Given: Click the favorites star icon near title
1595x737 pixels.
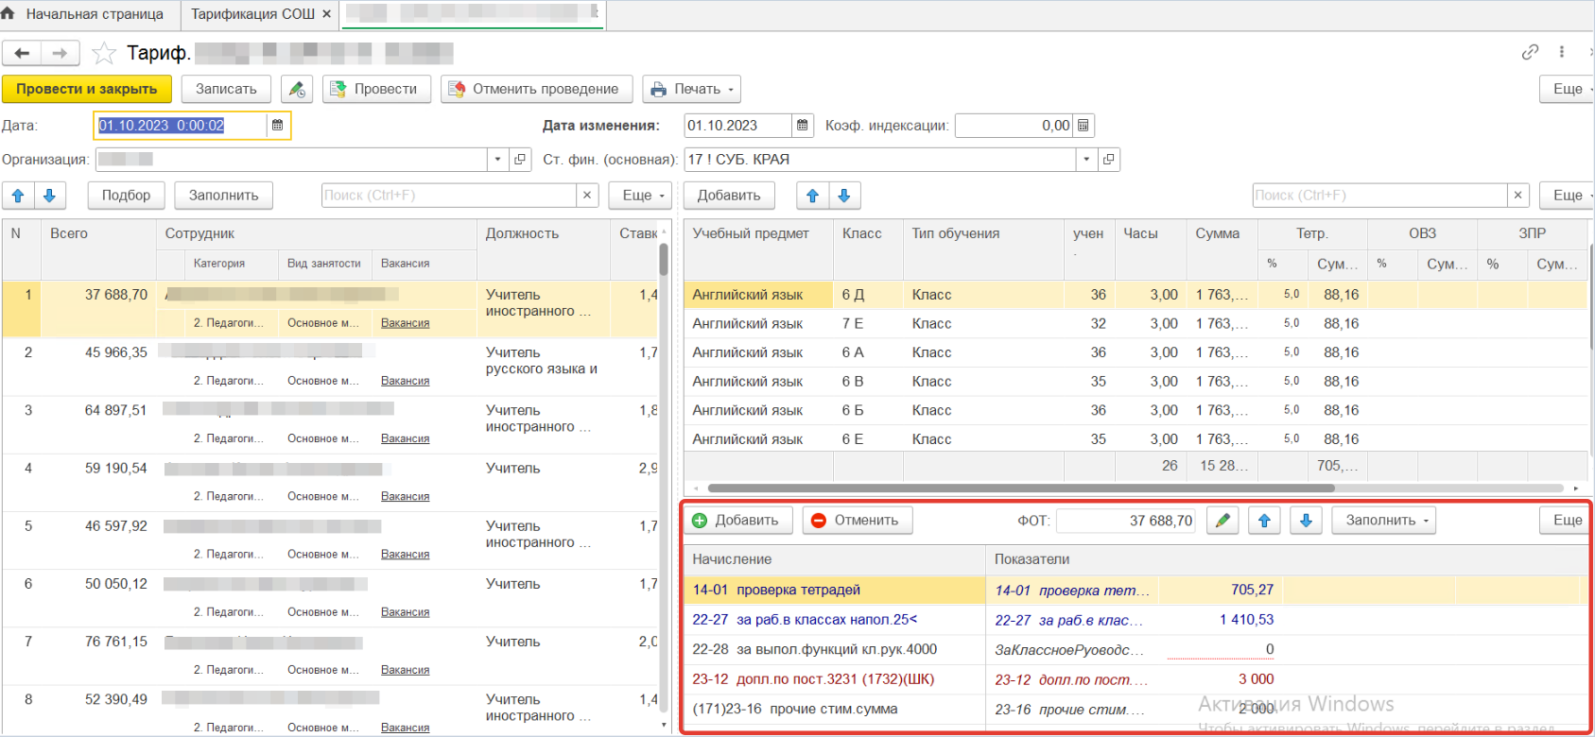Looking at the screenshot, I should click(104, 53).
